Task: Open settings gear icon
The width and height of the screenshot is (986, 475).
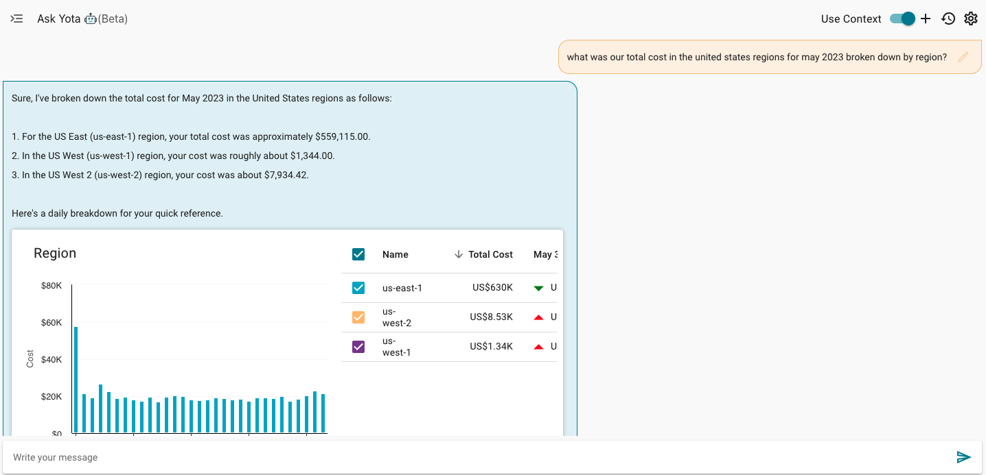Action: 971,19
